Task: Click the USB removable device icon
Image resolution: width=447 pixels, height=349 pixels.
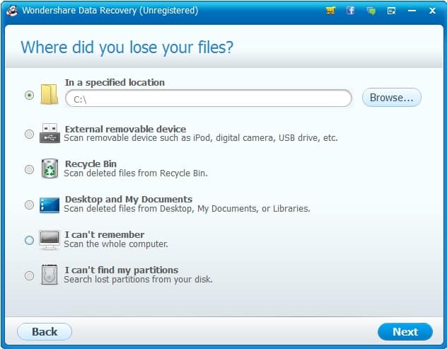Action: (50, 133)
